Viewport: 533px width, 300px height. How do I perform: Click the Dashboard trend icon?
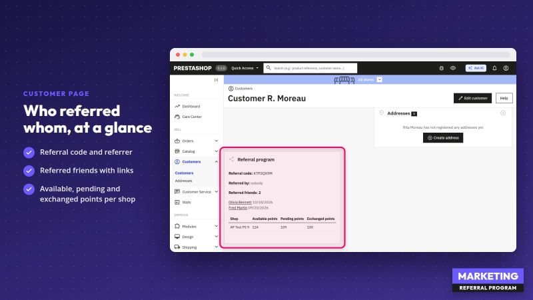click(x=177, y=106)
